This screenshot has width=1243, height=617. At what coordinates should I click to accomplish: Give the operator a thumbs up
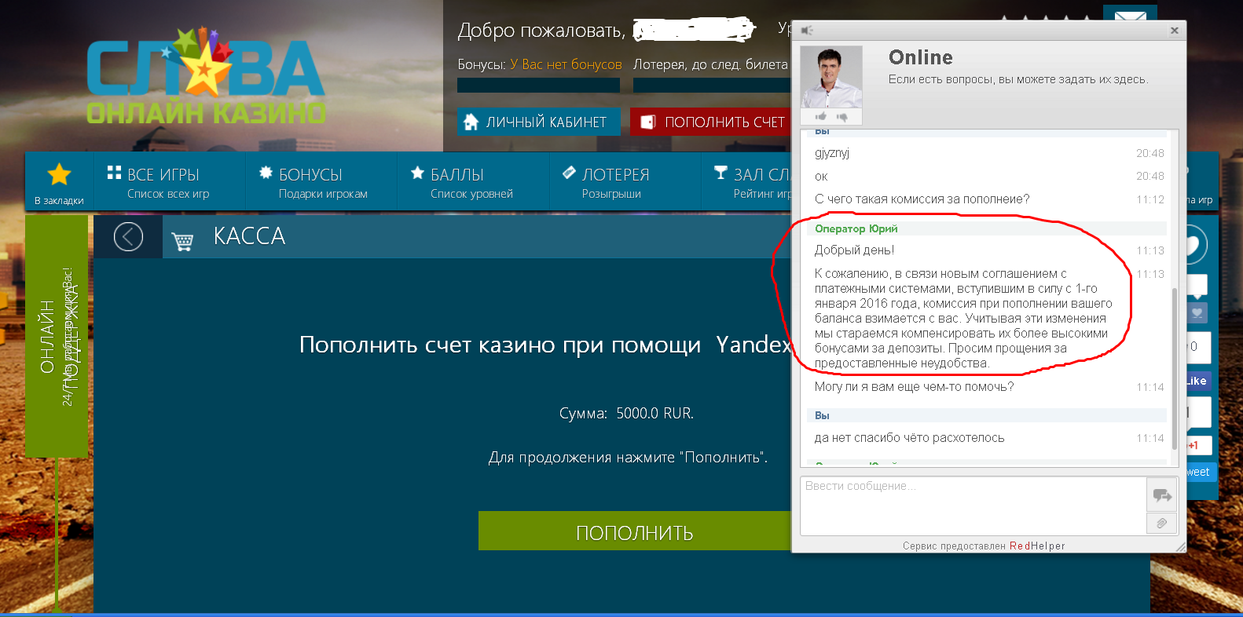click(x=821, y=117)
